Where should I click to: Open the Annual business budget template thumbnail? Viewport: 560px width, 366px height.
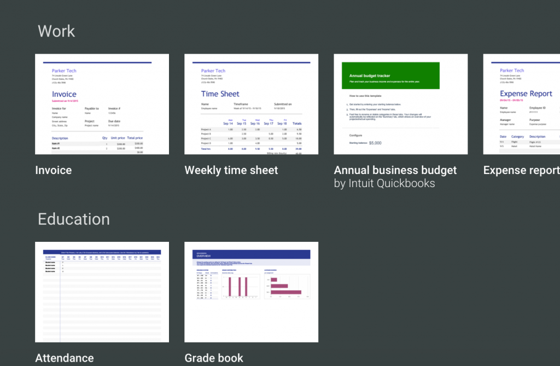(x=400, y=104)
